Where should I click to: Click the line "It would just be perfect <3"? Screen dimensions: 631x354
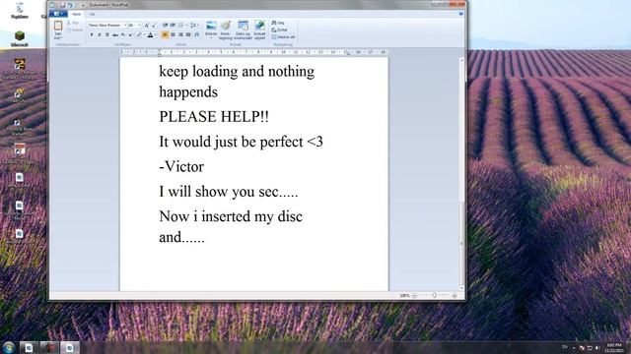(241, 142)
